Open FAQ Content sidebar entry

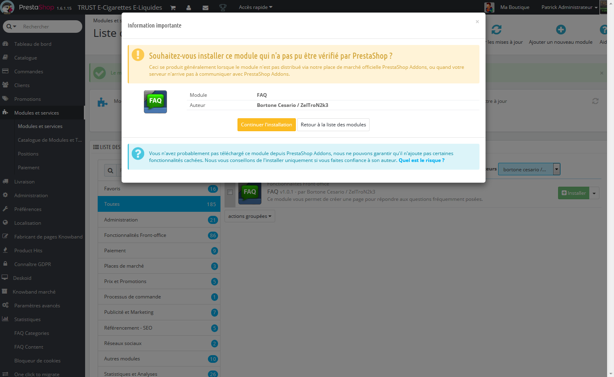(x=29, y=347)
